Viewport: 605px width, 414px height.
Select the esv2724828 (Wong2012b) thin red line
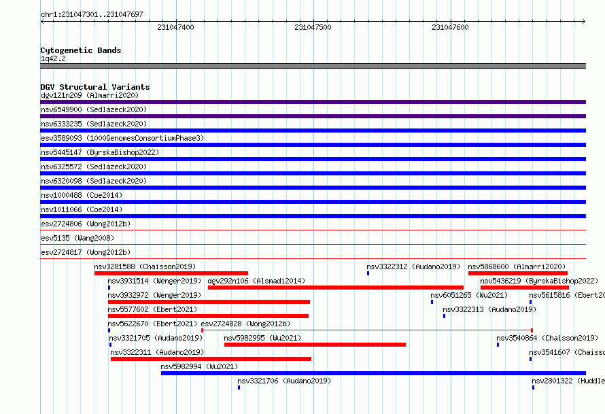tap(367, 330)
